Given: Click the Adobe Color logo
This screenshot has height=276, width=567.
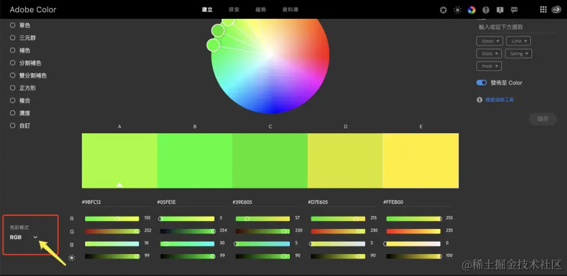Looking at the screenshot, I should pos(33,10).
